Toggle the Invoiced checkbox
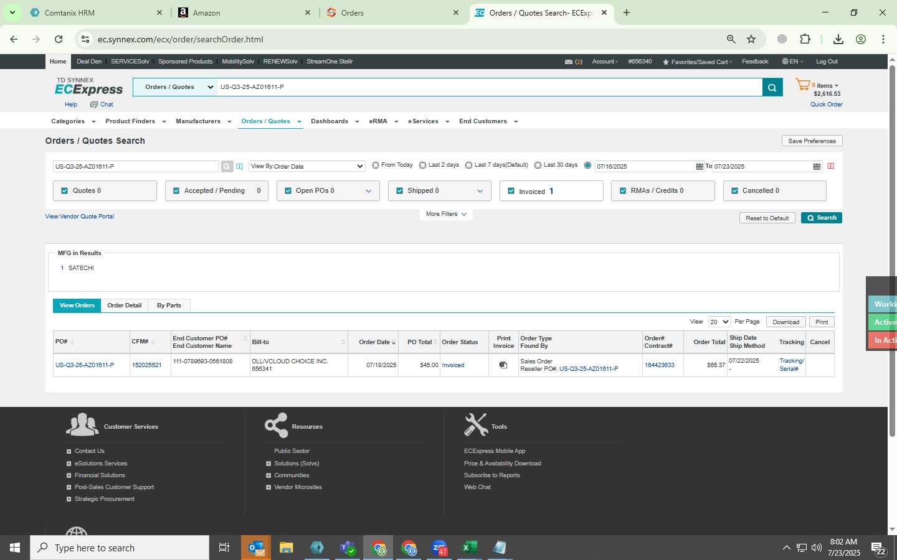This screenshot has height=560, width=897. [511, 191]
